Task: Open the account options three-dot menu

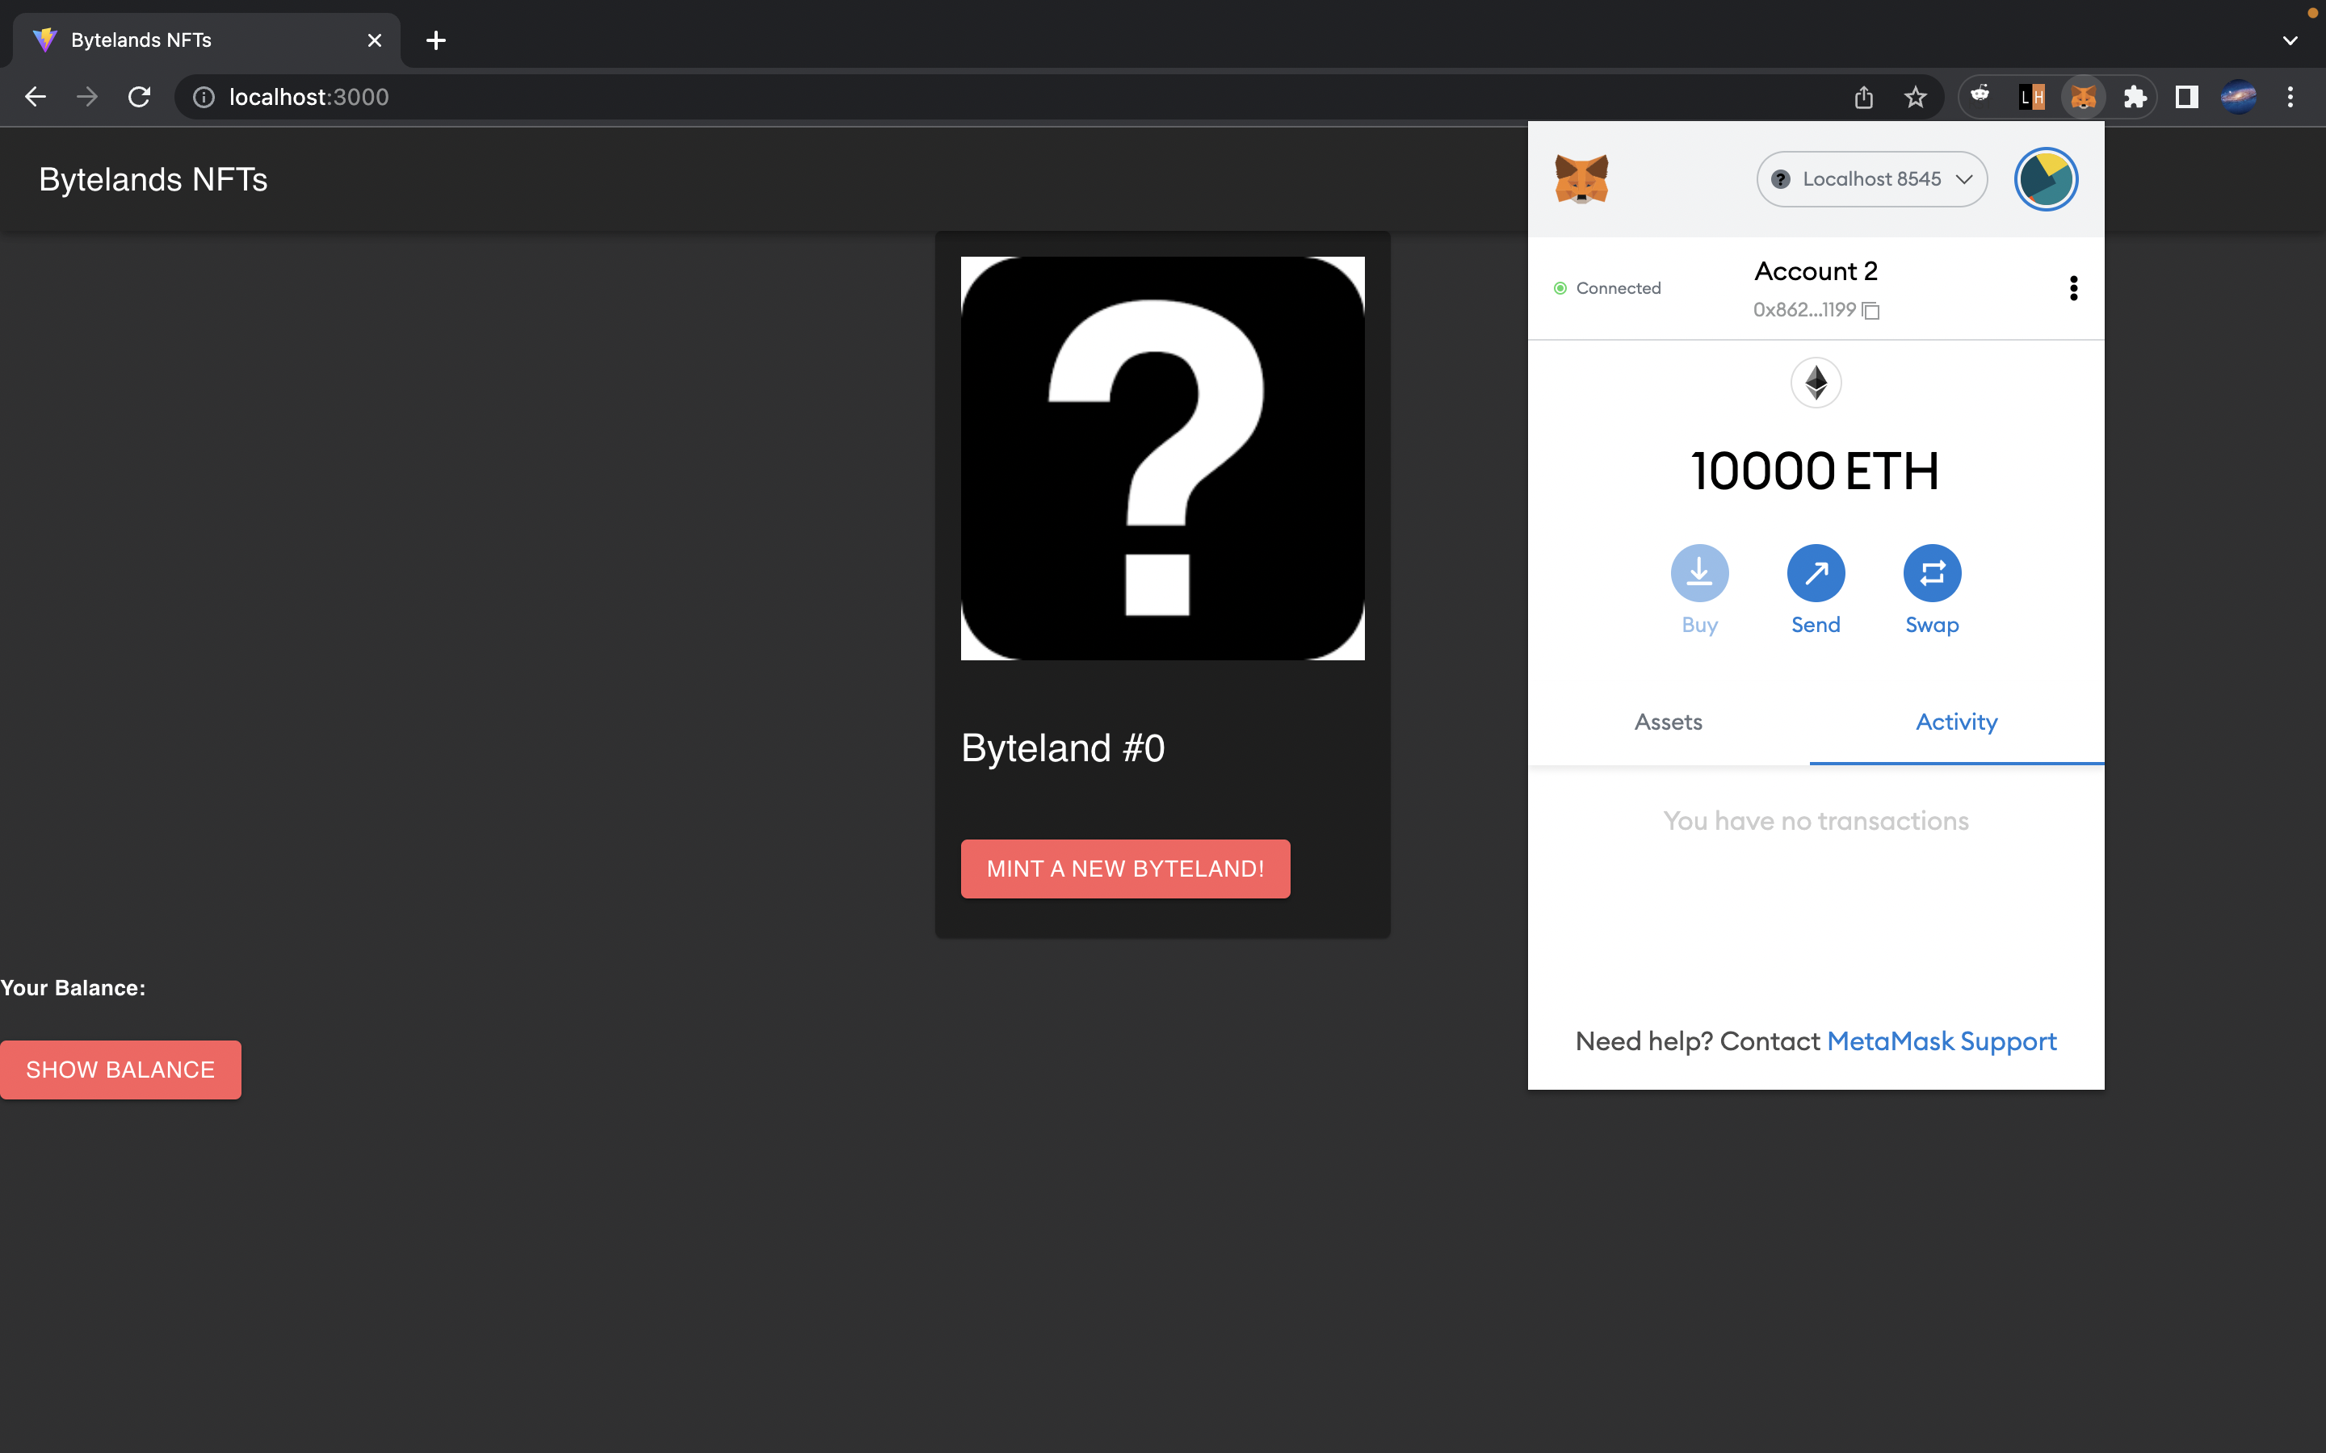Action: coord(2073,288)
